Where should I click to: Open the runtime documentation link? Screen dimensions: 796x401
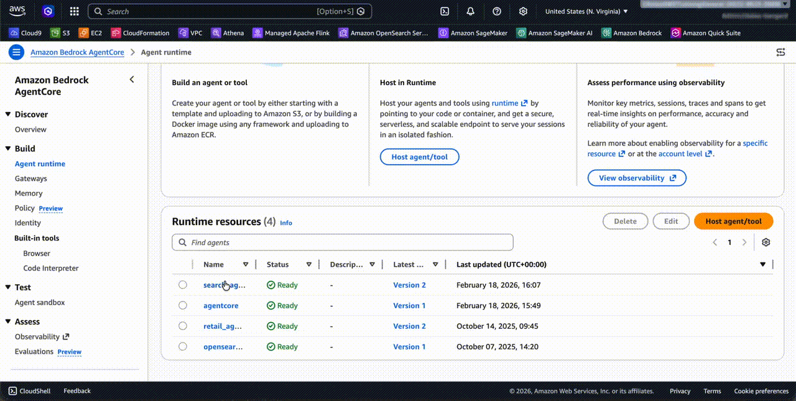coord(509,103)
